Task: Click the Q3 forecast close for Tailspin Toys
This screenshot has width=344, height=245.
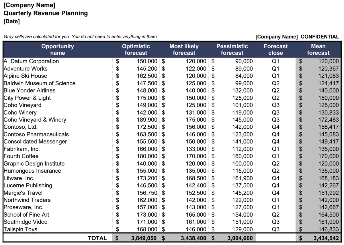Action: (275, 229)
